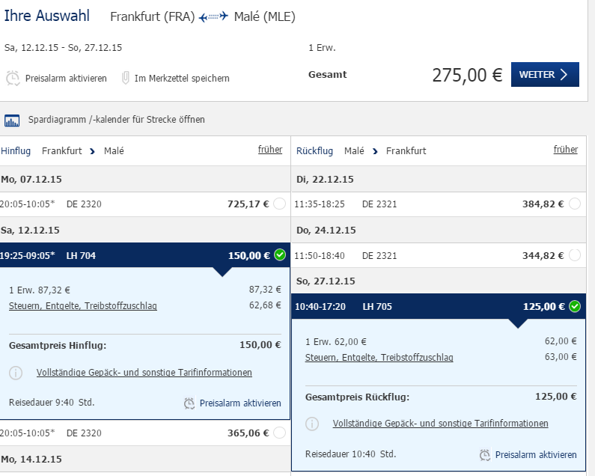This screenshot has width=595, height=476.
Task: Open the Spardiagramm chart icon
Action: (12, 120)
